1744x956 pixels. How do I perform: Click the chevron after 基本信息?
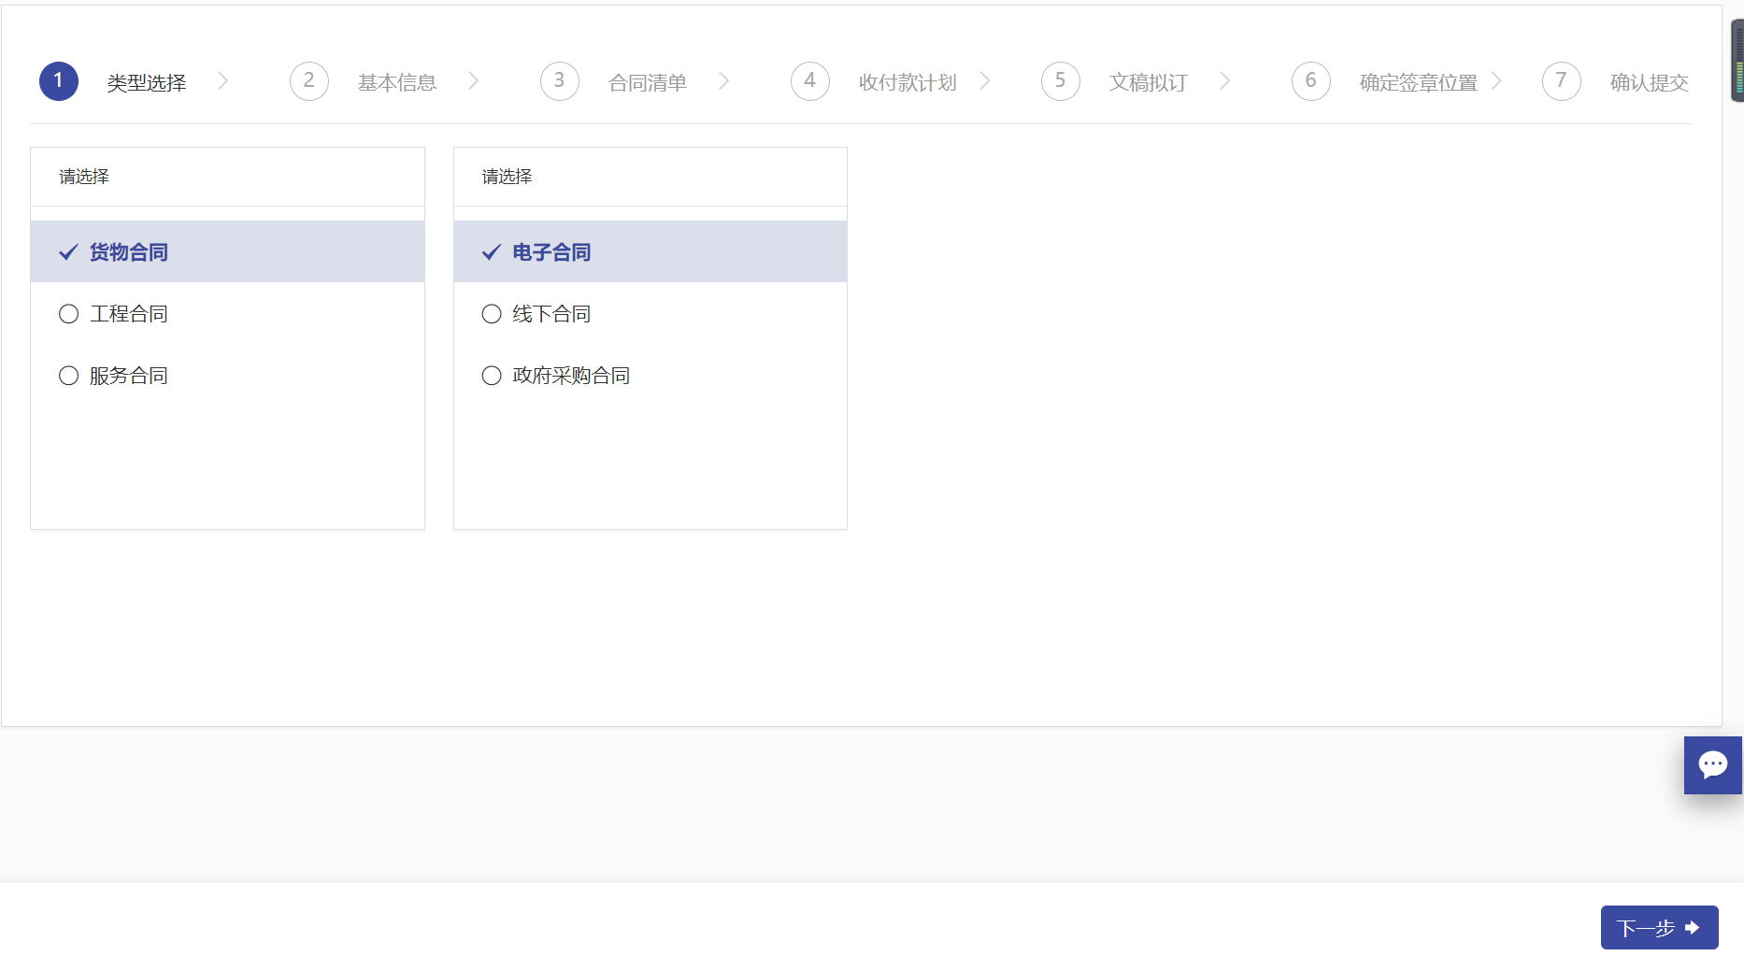click(x=474, y=81)
